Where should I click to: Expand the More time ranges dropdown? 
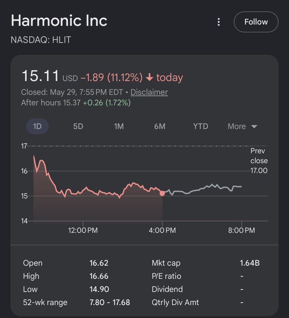pos(242,126)
